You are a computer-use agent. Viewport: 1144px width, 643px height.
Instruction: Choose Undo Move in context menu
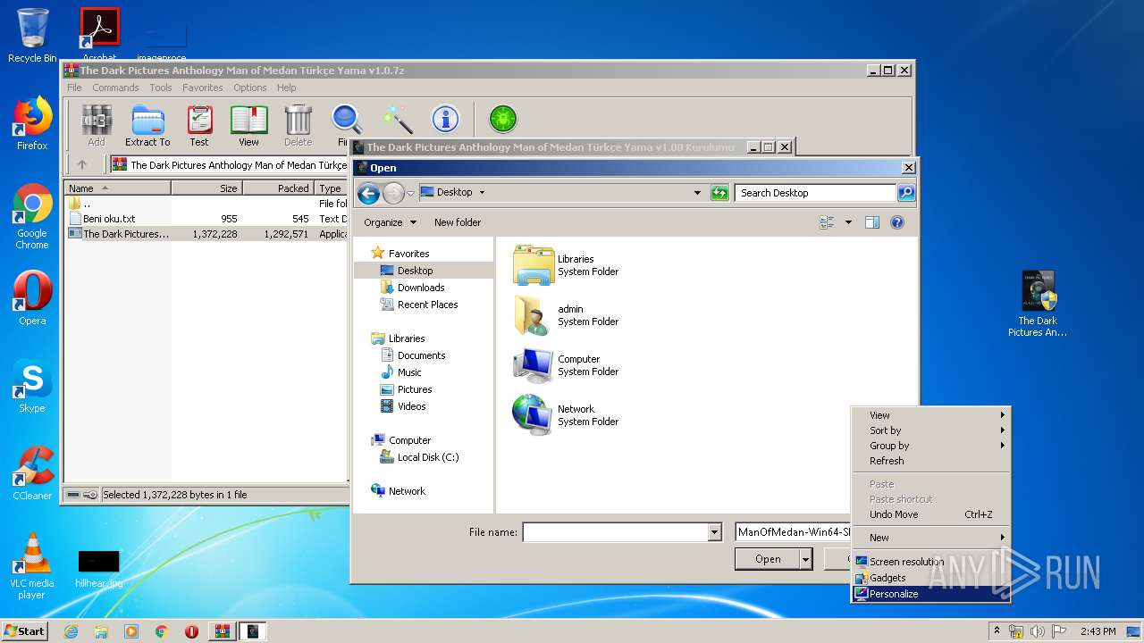(x=930, y=514)
